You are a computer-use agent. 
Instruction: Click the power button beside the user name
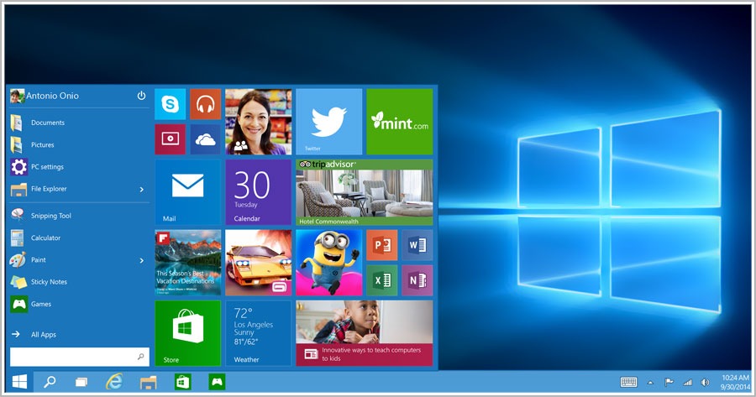click(141, 96)
